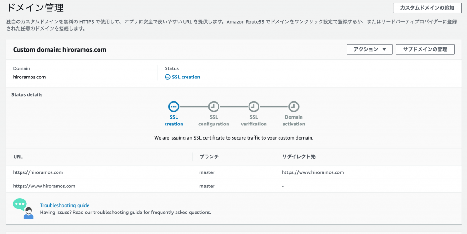Click the ブランチ column header
Image resolution: width=467 pixels, height=234 pixels.
click(209, 156)
